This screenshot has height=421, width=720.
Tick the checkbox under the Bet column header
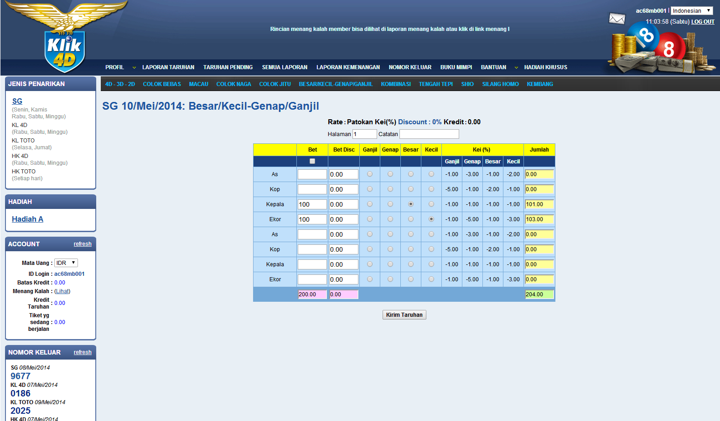pyautogui.click(x=312, y=161)
